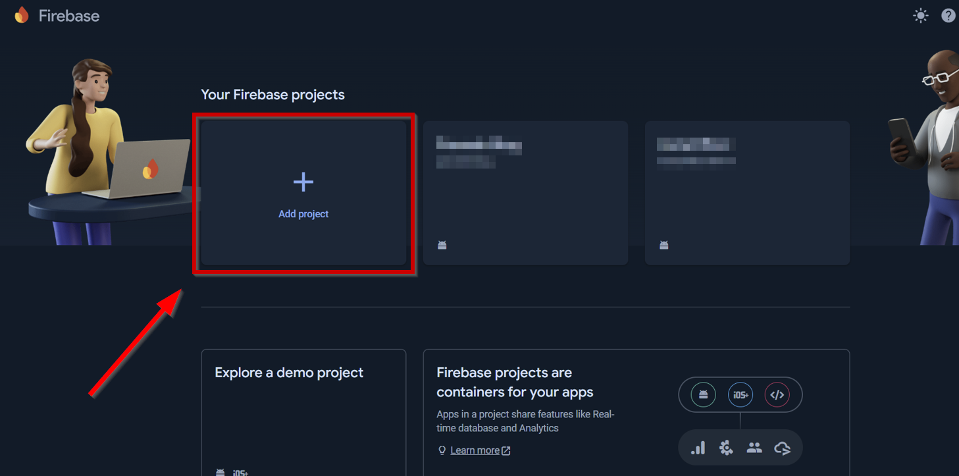Select the iOS+ platform icon
Screen dimensions: 959x476
[740, 394]
